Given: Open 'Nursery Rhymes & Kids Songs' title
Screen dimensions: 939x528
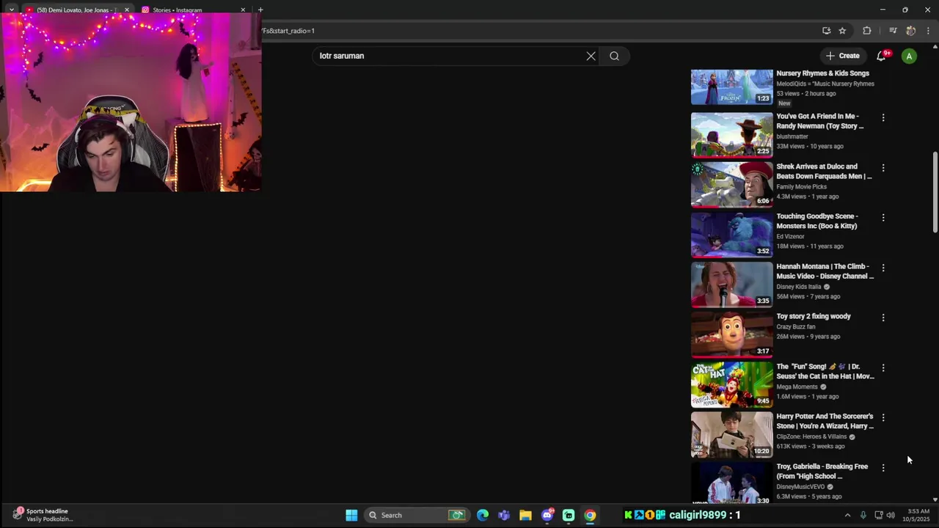Looking at the screenshot, I should pyautogui.click(x=822, y=73).
